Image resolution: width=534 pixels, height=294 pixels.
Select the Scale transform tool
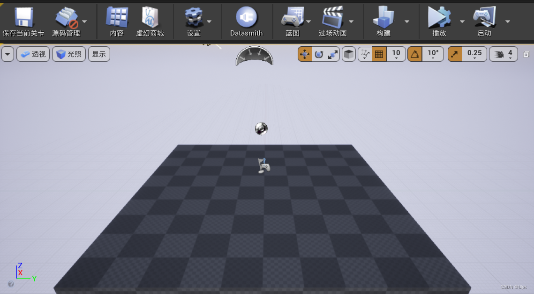click(x=333, y=54)
